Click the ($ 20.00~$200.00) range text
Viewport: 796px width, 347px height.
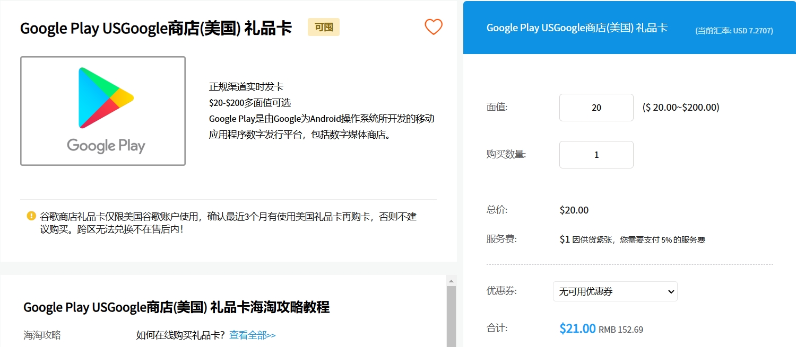[x=681, y=108]
